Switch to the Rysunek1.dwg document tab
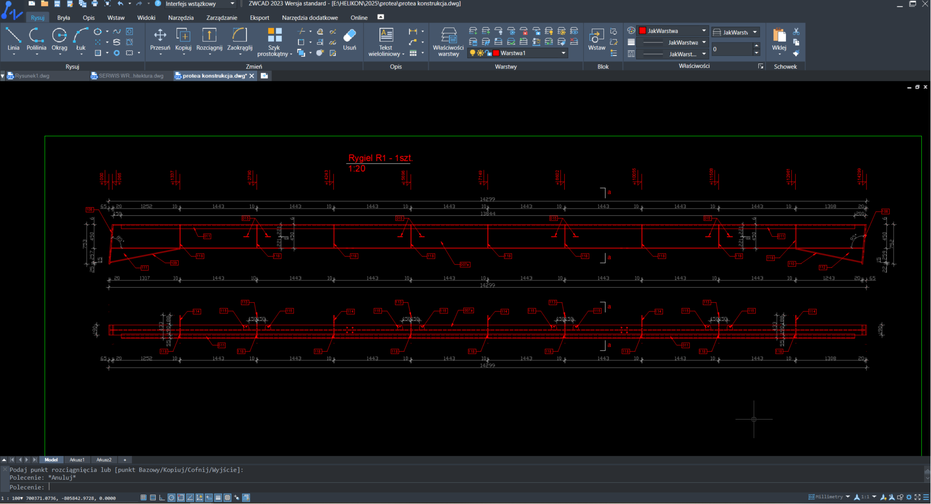The width and height of the screenshot is (931, 504). pos(32,76)
